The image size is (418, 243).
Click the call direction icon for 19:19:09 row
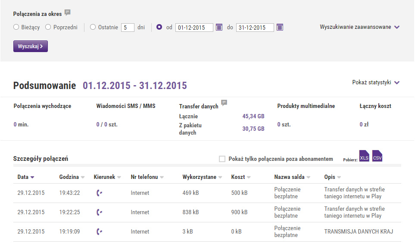point(99,231)
